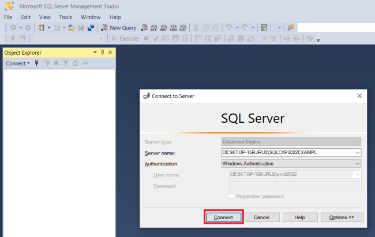The height and width of the screenshot is (237, 375).
Task: Open the Activity Monitor icon
Action: [x=264, y=28]
